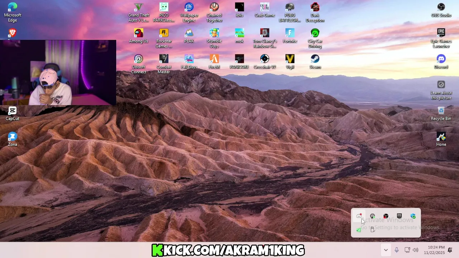
Task: Open the Brave browser desktop icon
Action: 13,34
